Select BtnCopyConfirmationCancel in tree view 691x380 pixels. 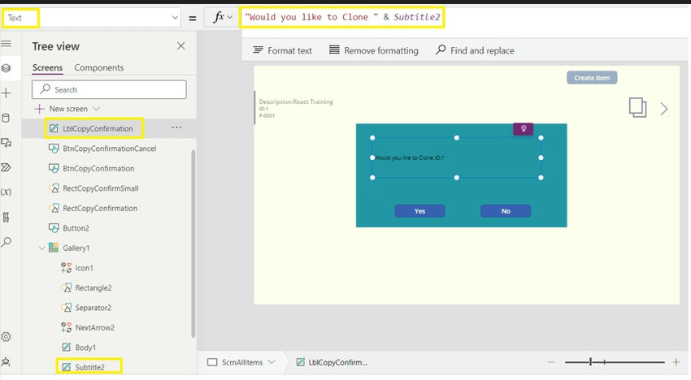click(x=109, y=149)
